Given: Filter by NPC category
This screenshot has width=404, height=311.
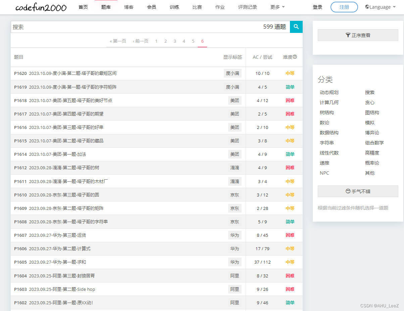Looking at the screenshot, I should 324,173.
